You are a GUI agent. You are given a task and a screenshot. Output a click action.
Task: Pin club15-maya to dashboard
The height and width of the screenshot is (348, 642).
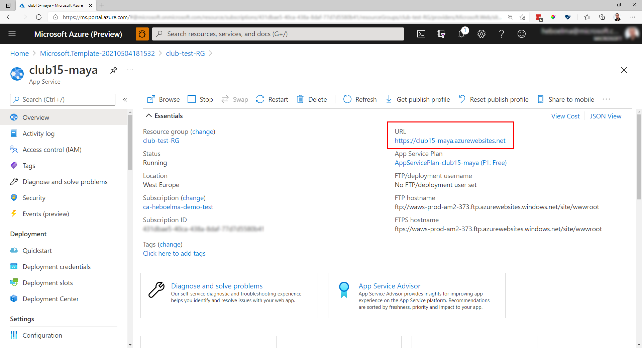click(114, 70)
